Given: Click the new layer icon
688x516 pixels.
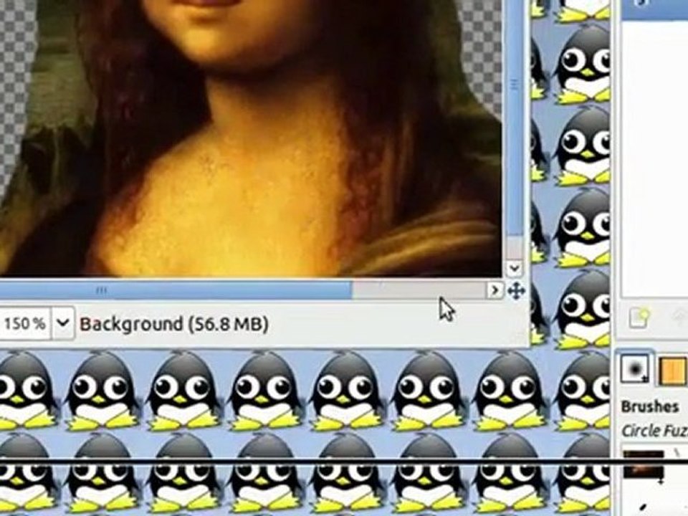Looking at the screenshot, I should 639,317.
